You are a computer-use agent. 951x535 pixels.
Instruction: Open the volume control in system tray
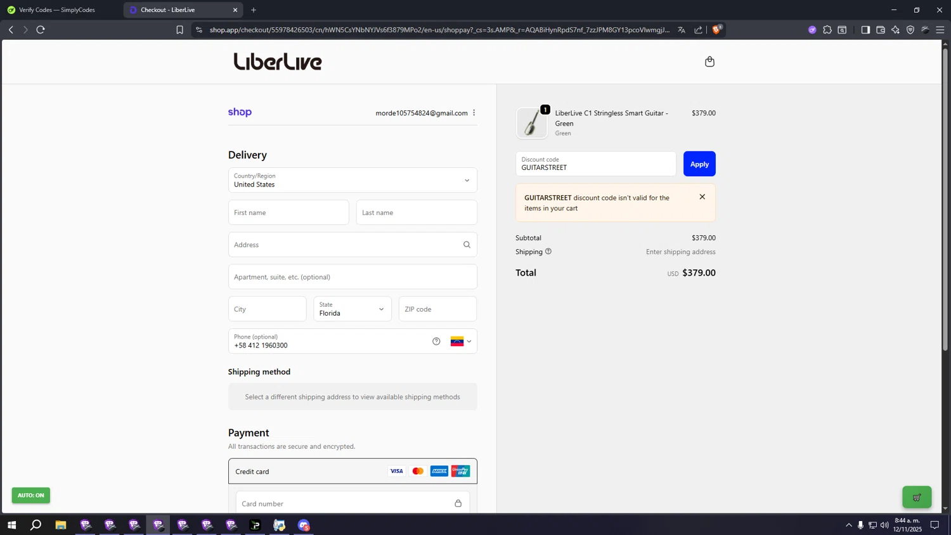[x=884, y=525]
